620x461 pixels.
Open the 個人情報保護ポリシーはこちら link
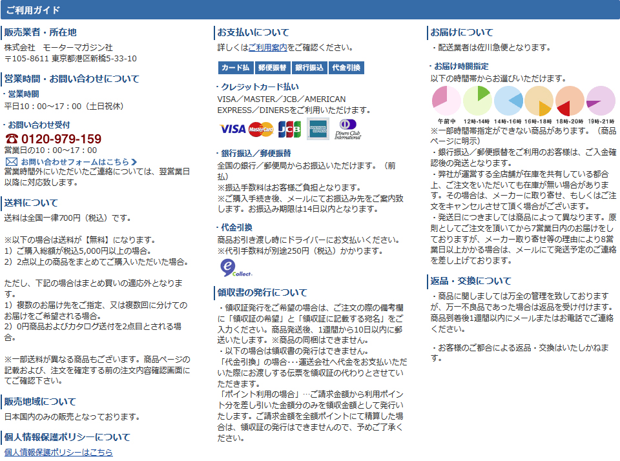coord(58,453)
